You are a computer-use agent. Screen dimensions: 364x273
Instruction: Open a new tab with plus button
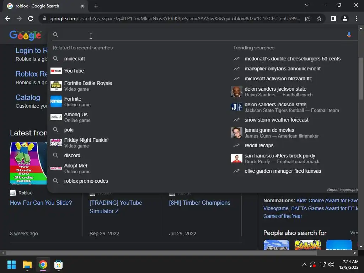coord(96,6)
